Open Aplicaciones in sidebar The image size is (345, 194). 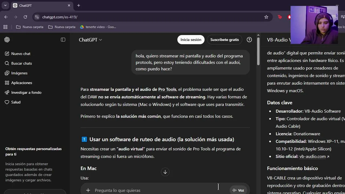click(x=18, y=83)
